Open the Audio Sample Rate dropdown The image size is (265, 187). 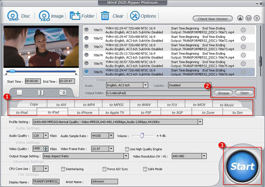coord(111,136)
